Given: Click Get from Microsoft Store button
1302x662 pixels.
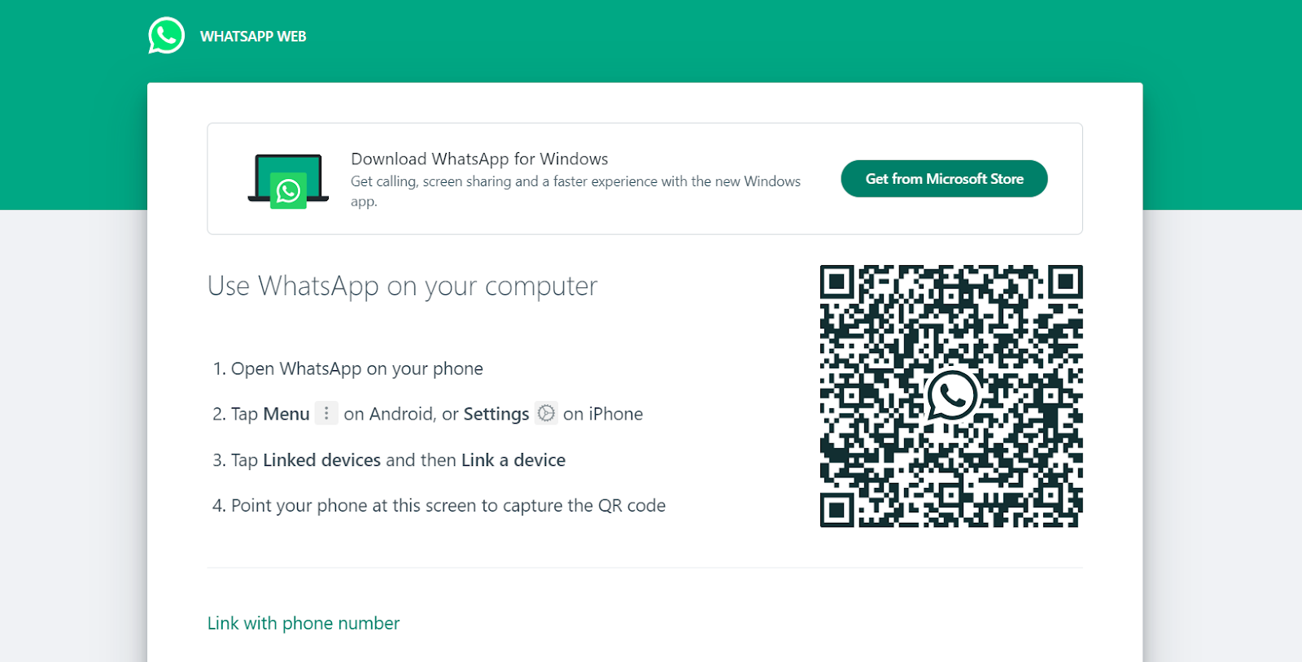Looking at the screenshot, I should 944,179.
